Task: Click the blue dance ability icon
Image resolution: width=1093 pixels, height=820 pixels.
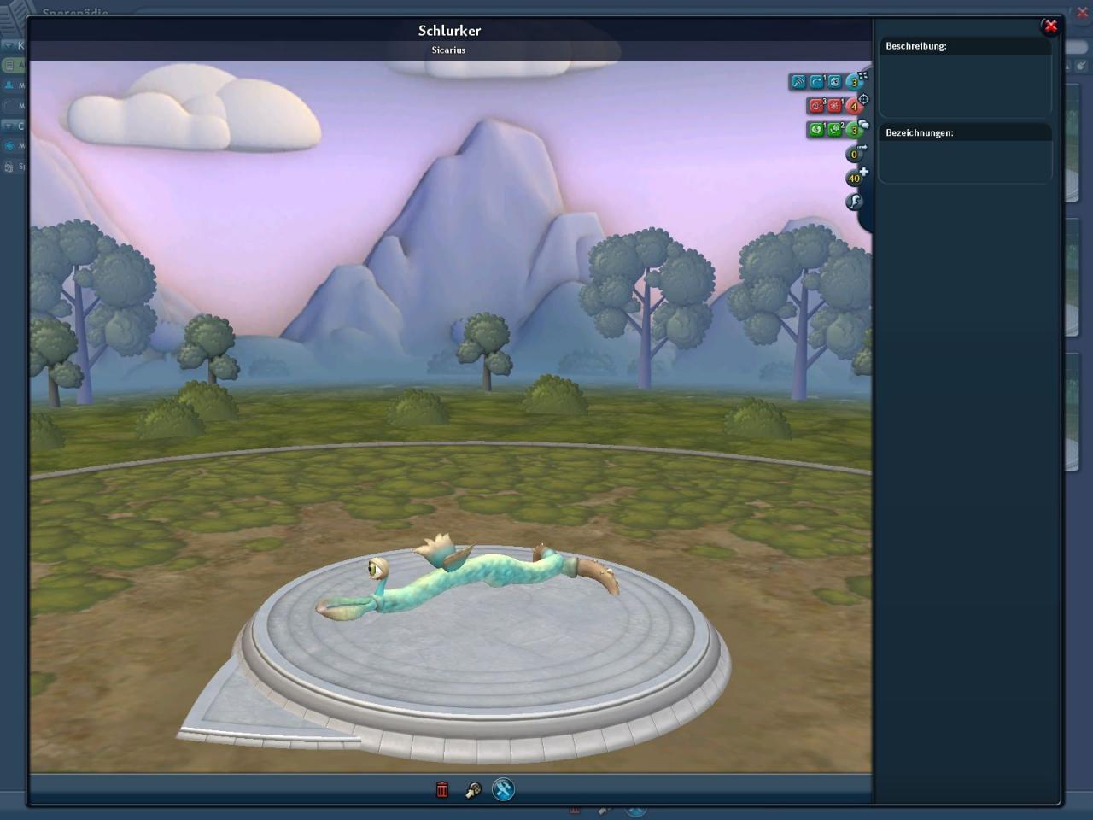Action: pyautogui.click(x=817, y=82)
